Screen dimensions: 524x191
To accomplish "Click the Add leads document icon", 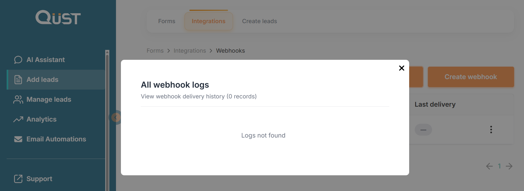I will (x=18, y=80).
